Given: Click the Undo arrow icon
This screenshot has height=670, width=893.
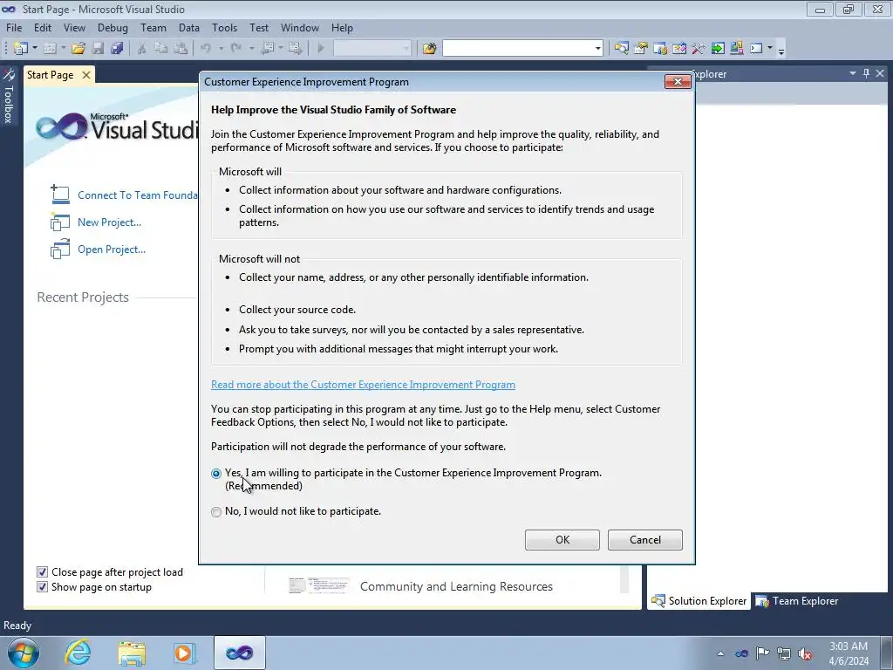Looking at the screenshot, I should click(206, 49).
